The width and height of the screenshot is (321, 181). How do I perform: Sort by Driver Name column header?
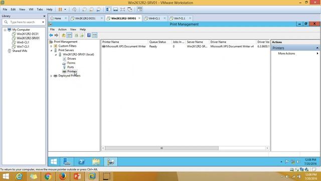[x=233, y=42]
